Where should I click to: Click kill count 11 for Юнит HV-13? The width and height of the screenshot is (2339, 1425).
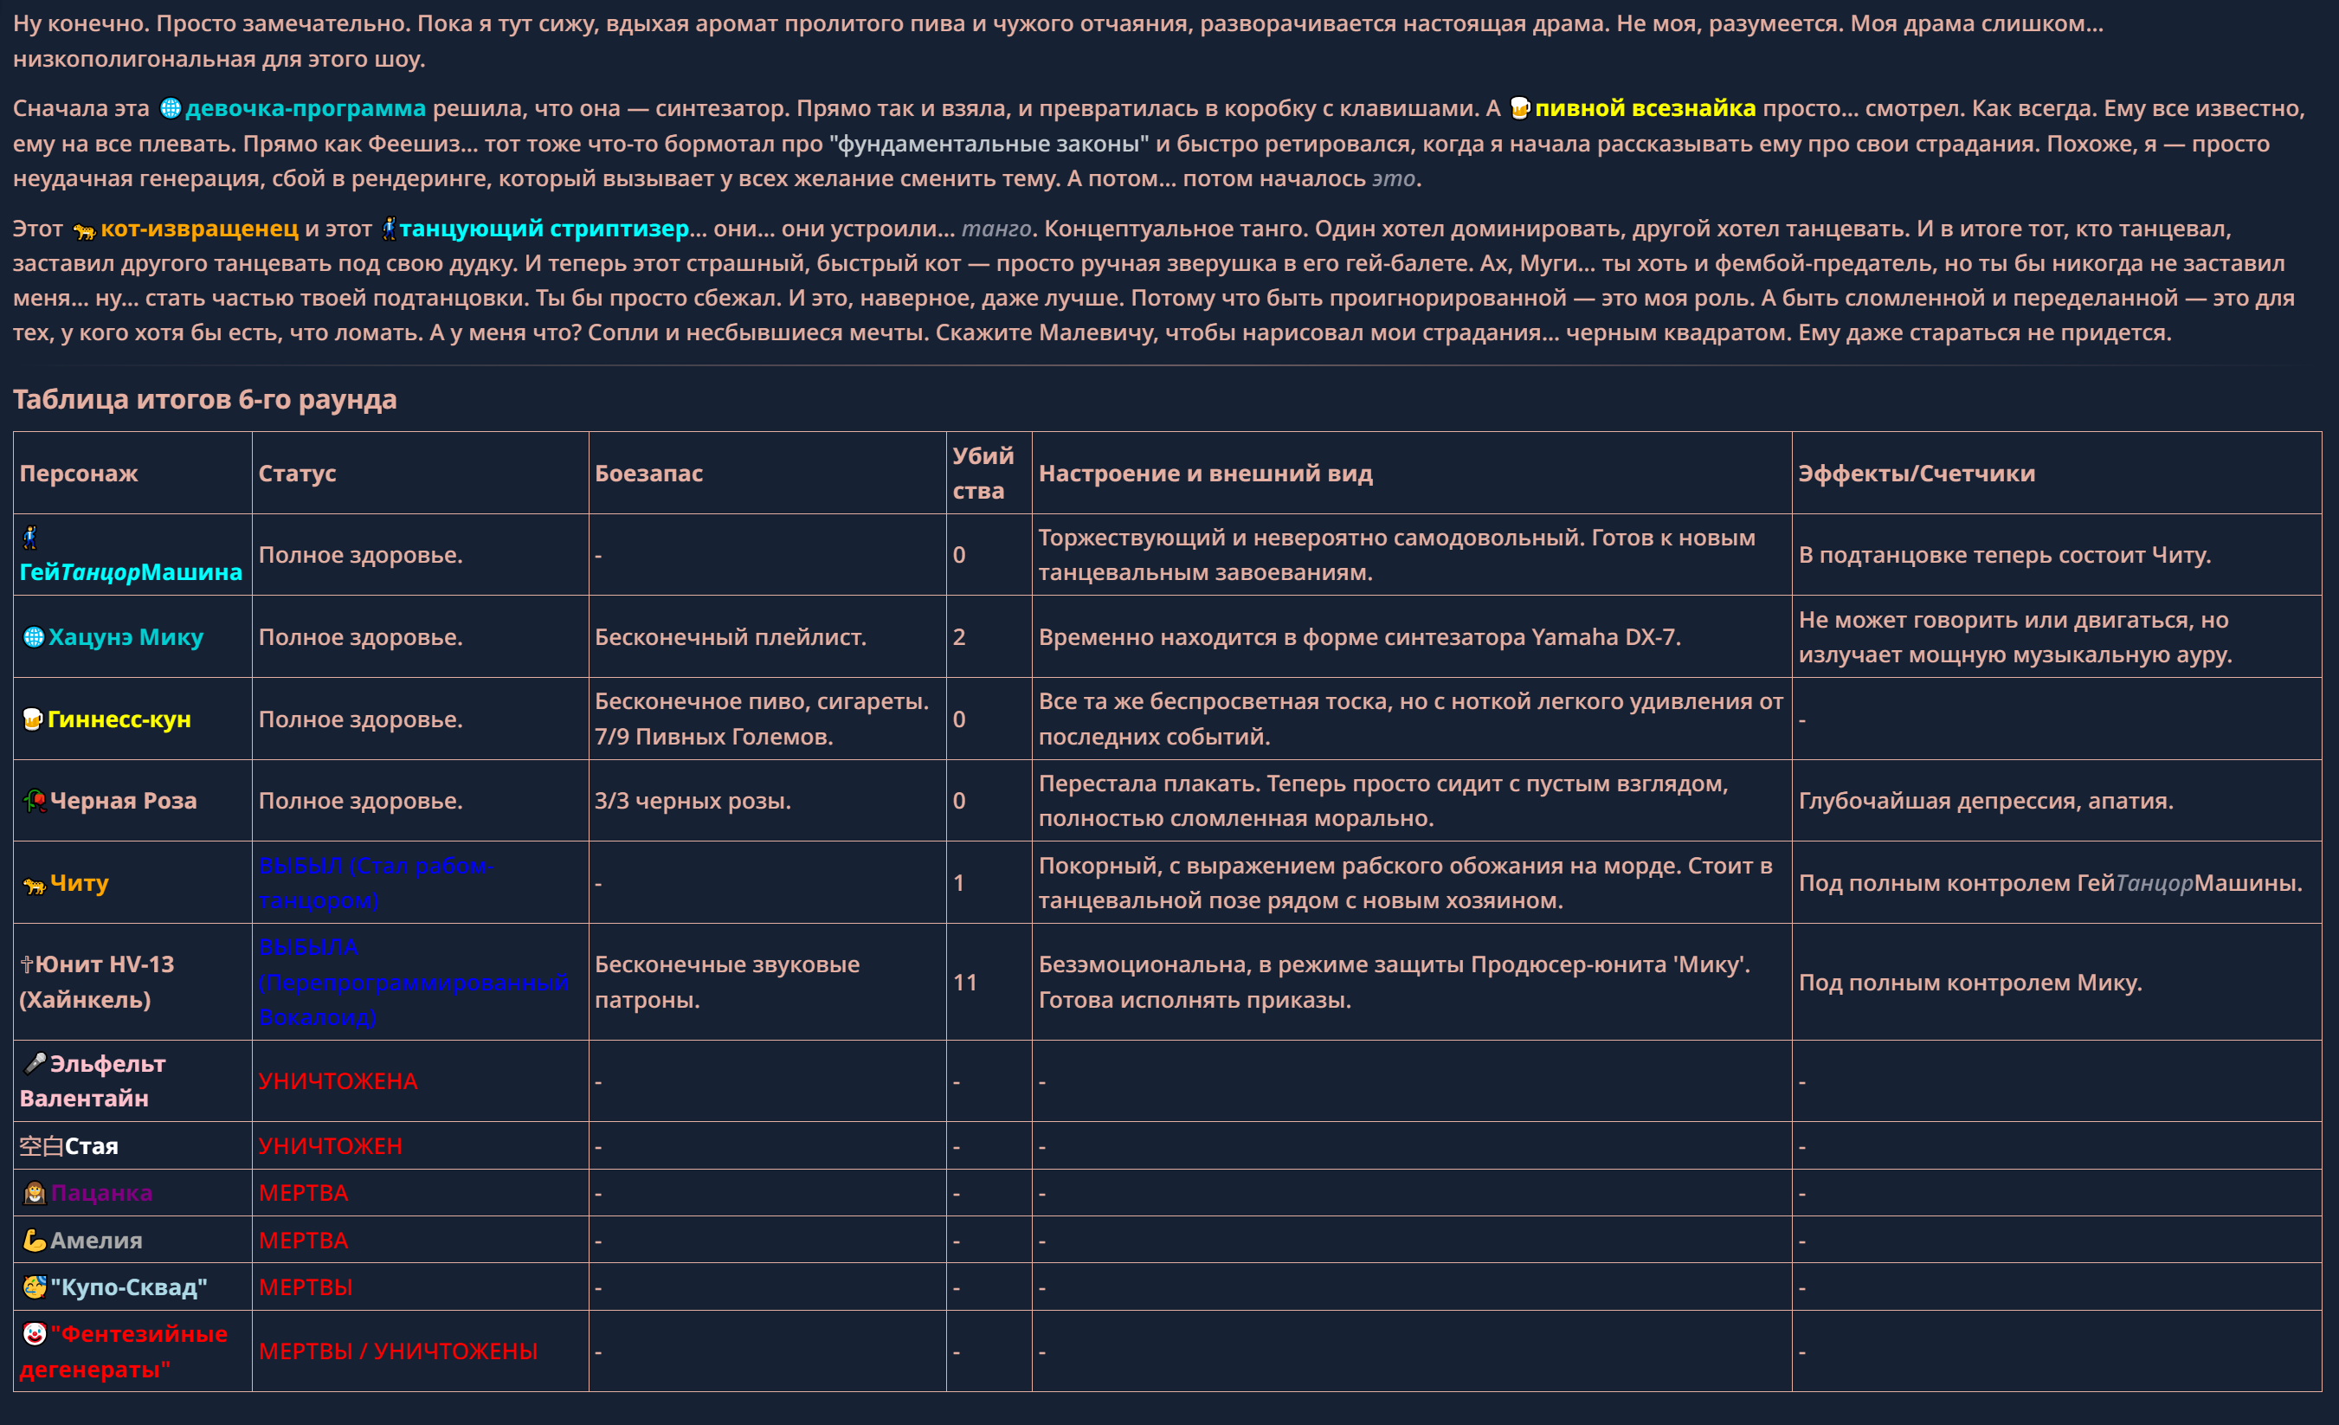pos(965,982)
